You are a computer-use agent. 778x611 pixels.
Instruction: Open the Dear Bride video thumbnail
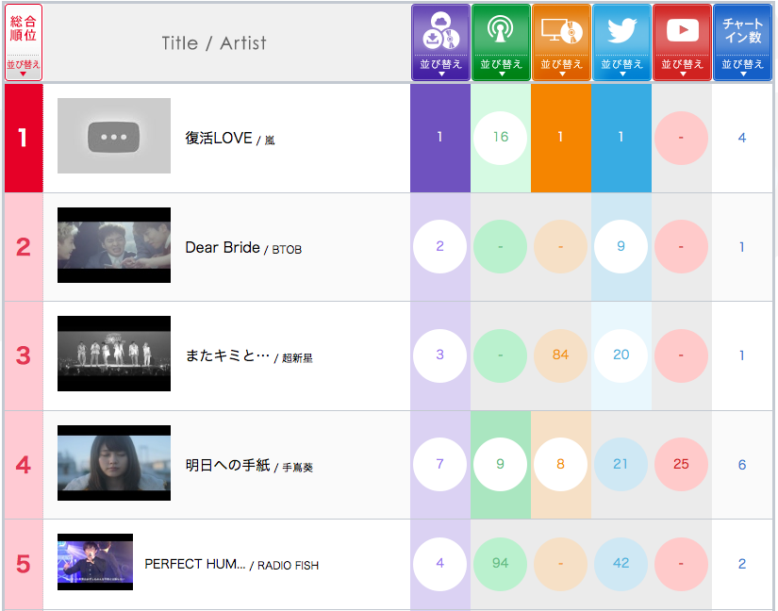pyautogui.click(x=114, y=245)
